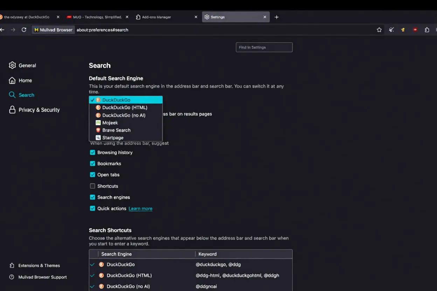
Task: Enable the Shortcuts suggestion checkbox
Action: [x=92, y=186]
